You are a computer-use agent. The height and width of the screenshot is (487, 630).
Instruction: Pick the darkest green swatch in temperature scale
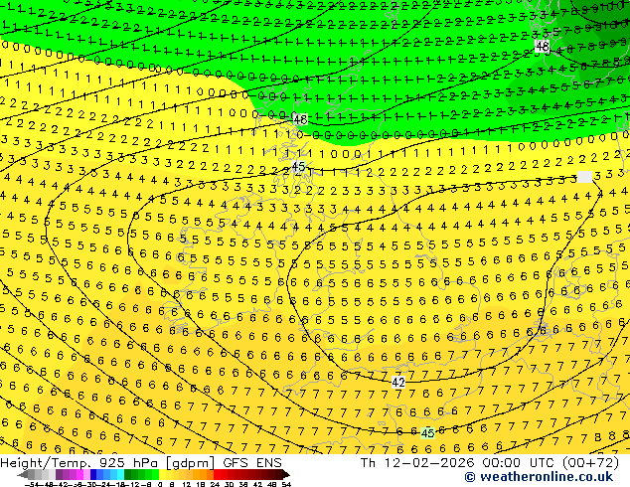click(x=127, y=475)
